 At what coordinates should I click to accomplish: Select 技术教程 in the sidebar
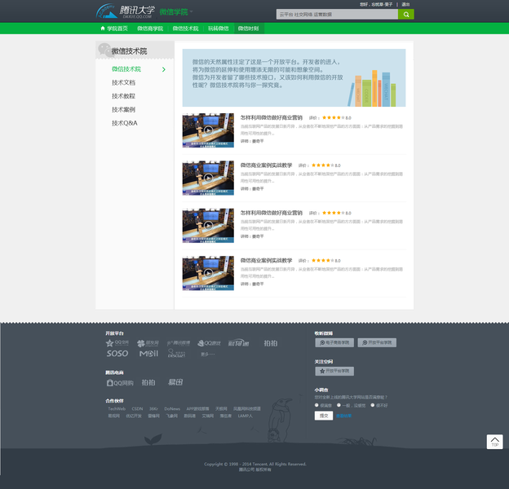click(123, 96)
